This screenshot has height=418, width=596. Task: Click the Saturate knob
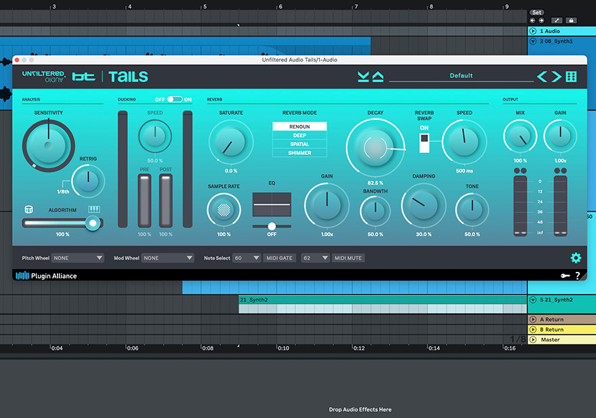pos(231,142)
